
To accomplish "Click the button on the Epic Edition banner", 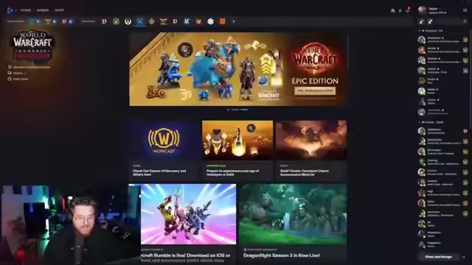I will tap(315, 91).
